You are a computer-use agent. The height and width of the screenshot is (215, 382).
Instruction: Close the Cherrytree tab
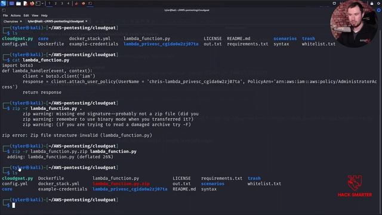tap(21, 21)
